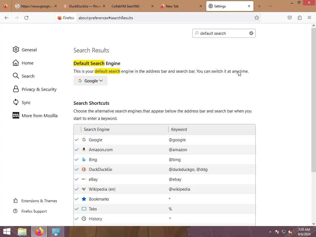Open the control panel taskbar app

(56, 231)
